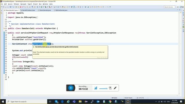Click the audio level bars icon in recorder
185x104 pixels.
(96, 88)
